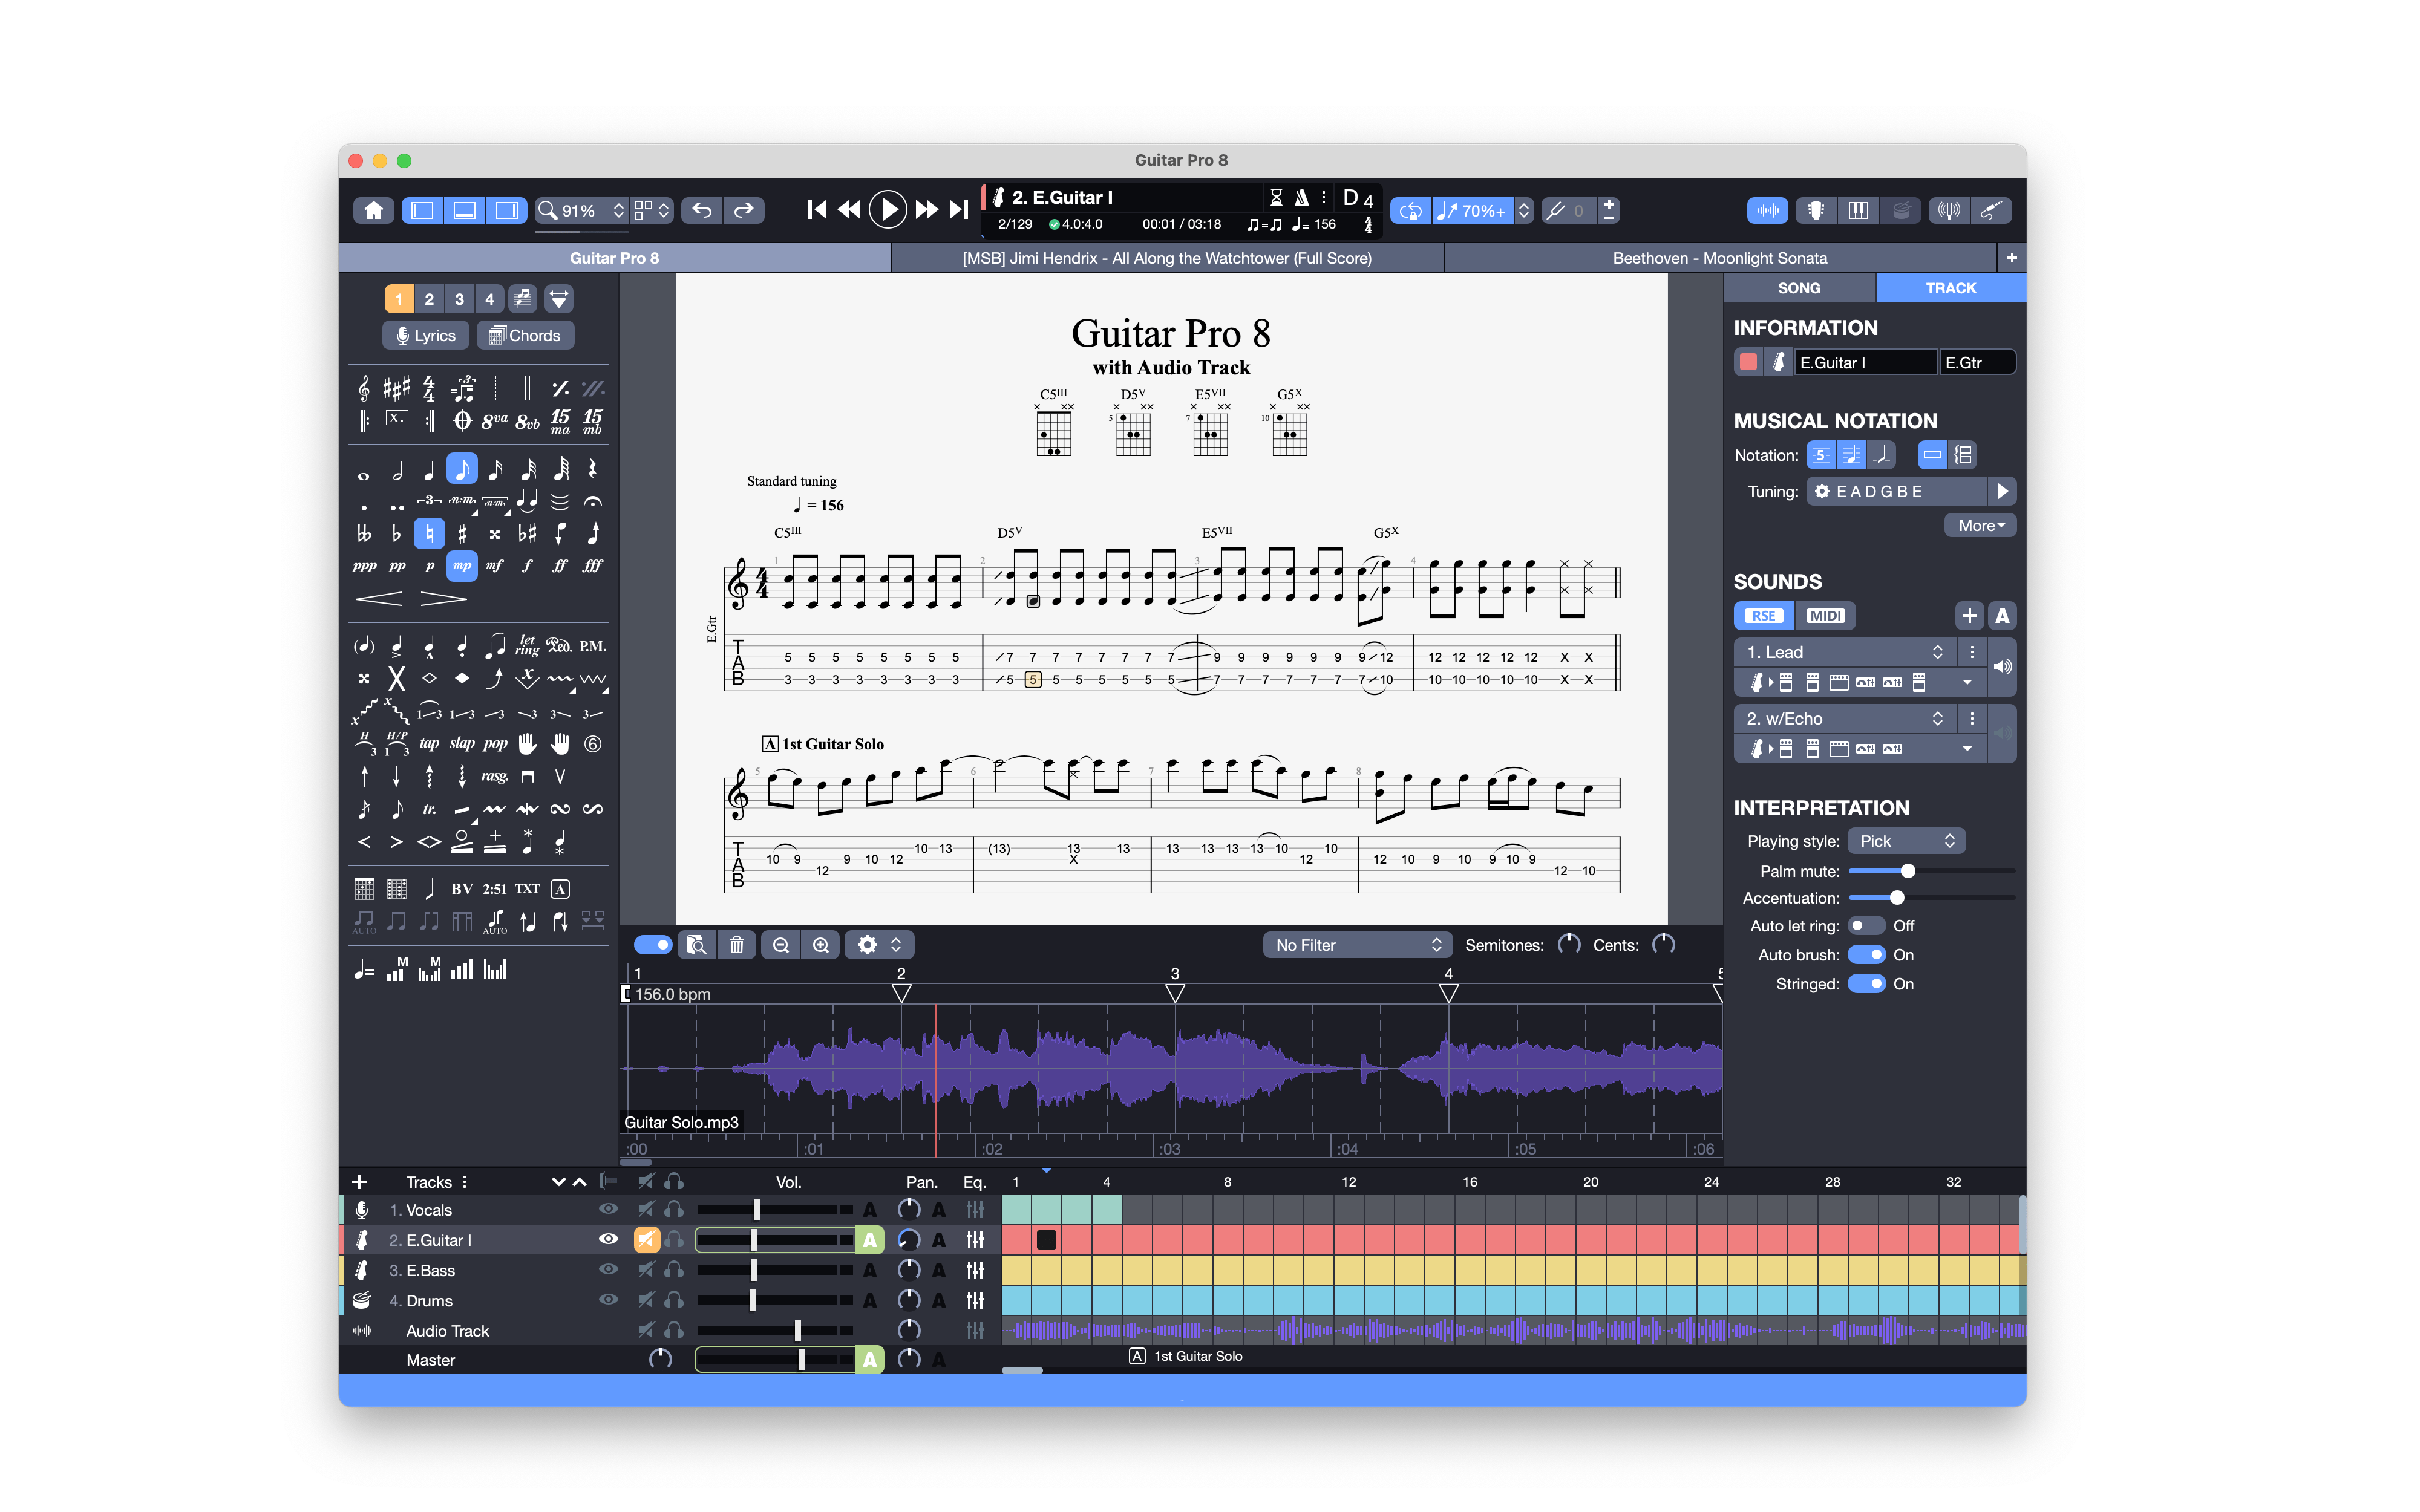
Task: Add crescendo hairpin
Action: click(379, 599)
